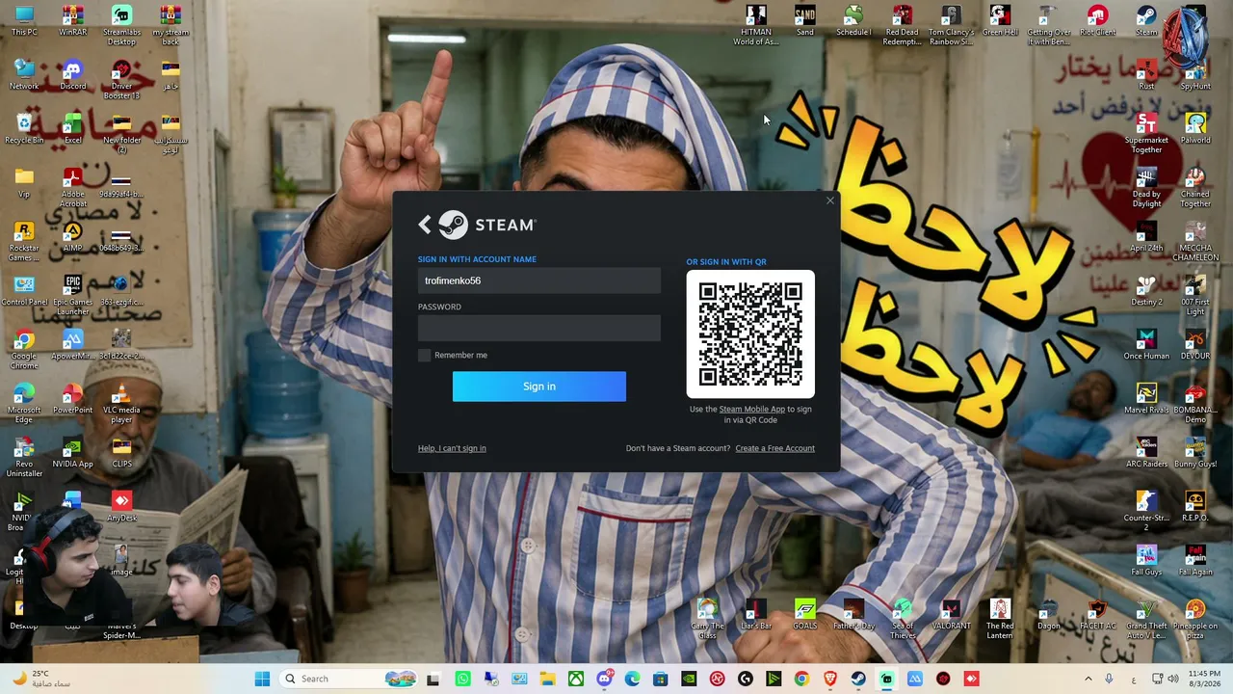
Task: Select the Streamlabs Desktop shortcut
Action: [121, 25]
